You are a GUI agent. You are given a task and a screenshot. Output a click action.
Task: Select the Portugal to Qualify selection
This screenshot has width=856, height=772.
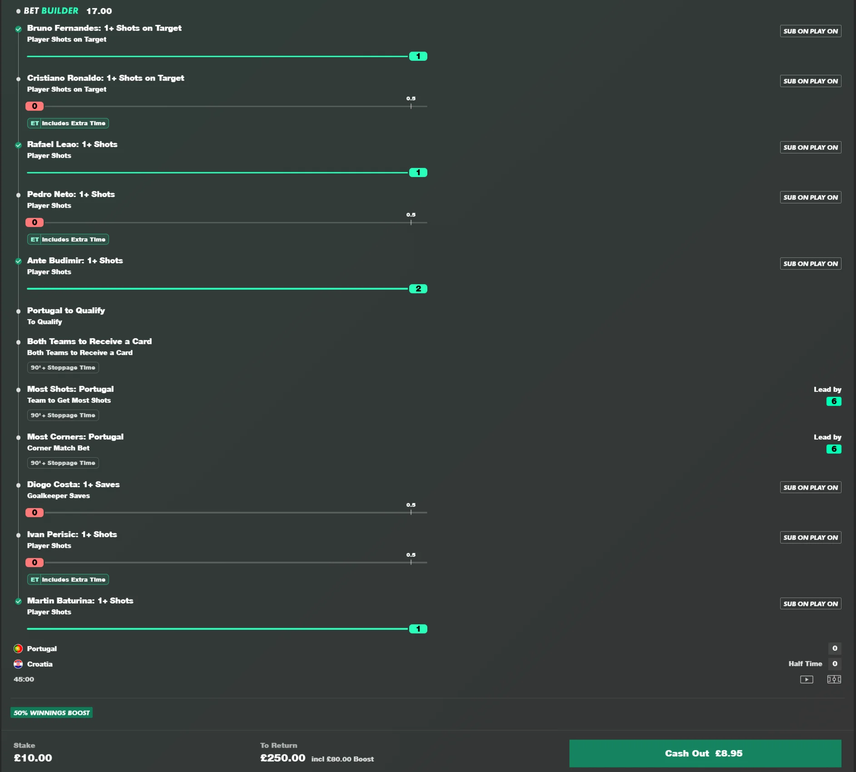pyautogui.click(x=66, y=316)
